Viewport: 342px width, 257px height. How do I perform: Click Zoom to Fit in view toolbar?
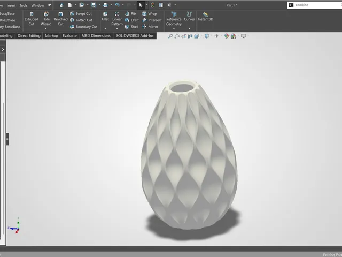coord(170,36)
